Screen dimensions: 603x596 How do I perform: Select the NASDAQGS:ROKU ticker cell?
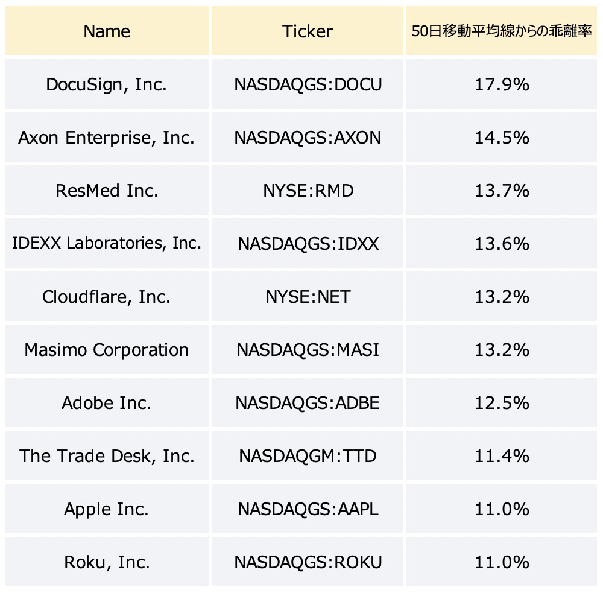pyautogui.click(x=308, y=562)
